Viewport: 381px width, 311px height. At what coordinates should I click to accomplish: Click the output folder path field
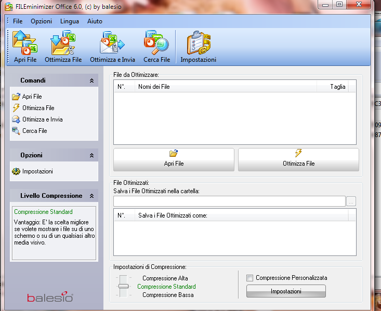click(229, 201)
